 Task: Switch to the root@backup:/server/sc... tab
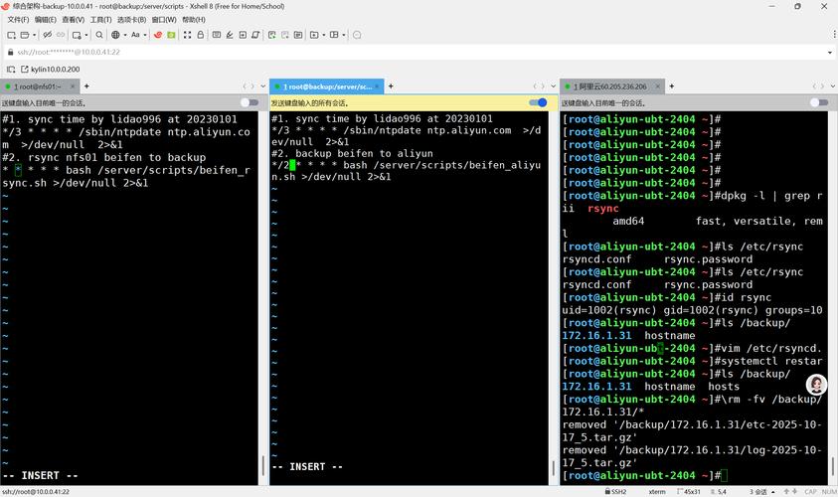click(x=326, y=86)
